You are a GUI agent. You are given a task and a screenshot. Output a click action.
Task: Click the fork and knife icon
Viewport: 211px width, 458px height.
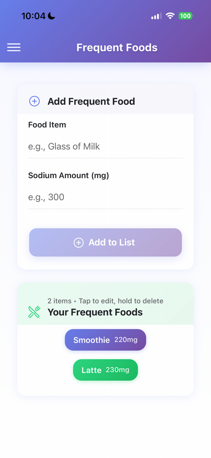click(x=34, y=311)
